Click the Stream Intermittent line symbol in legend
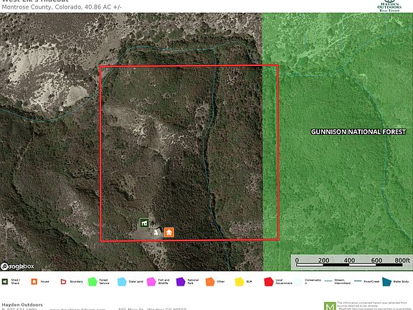 pyautogui.click(x=328, y=281)
